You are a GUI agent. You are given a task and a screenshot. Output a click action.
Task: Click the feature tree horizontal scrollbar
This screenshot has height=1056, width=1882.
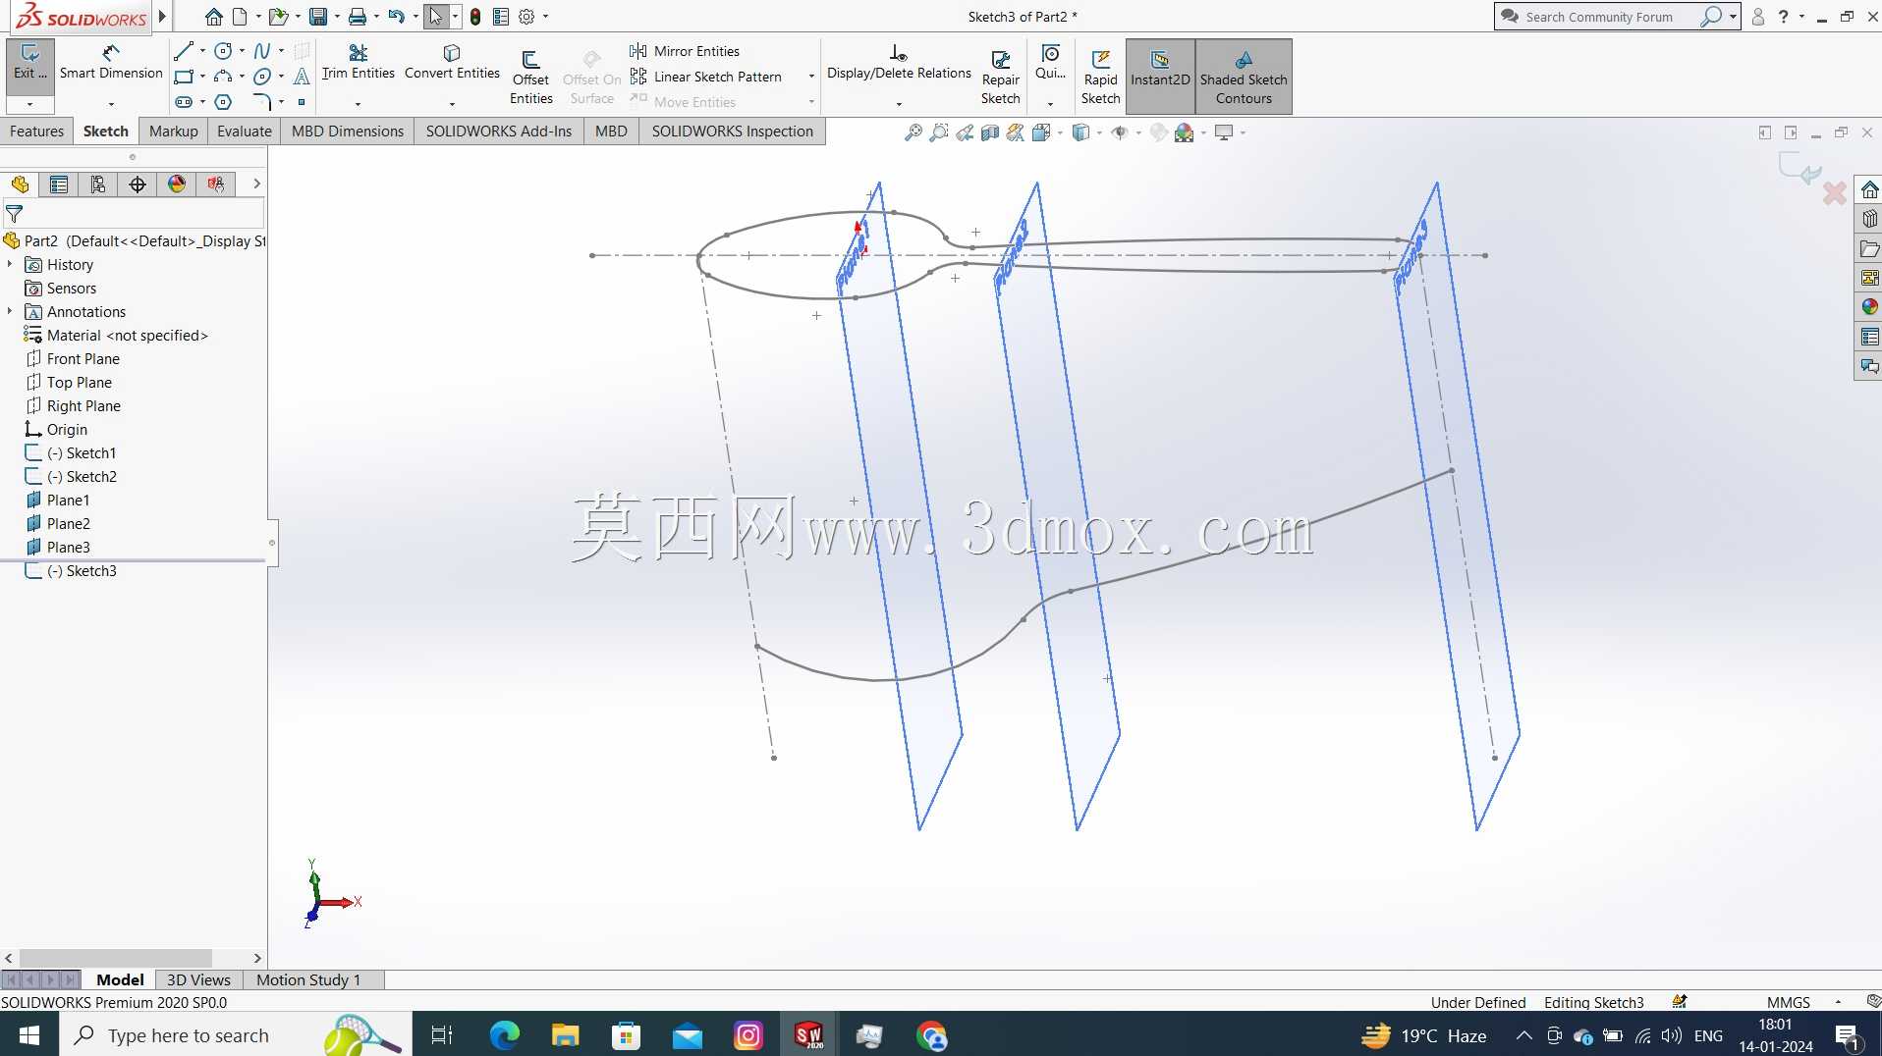click(116, 958)
